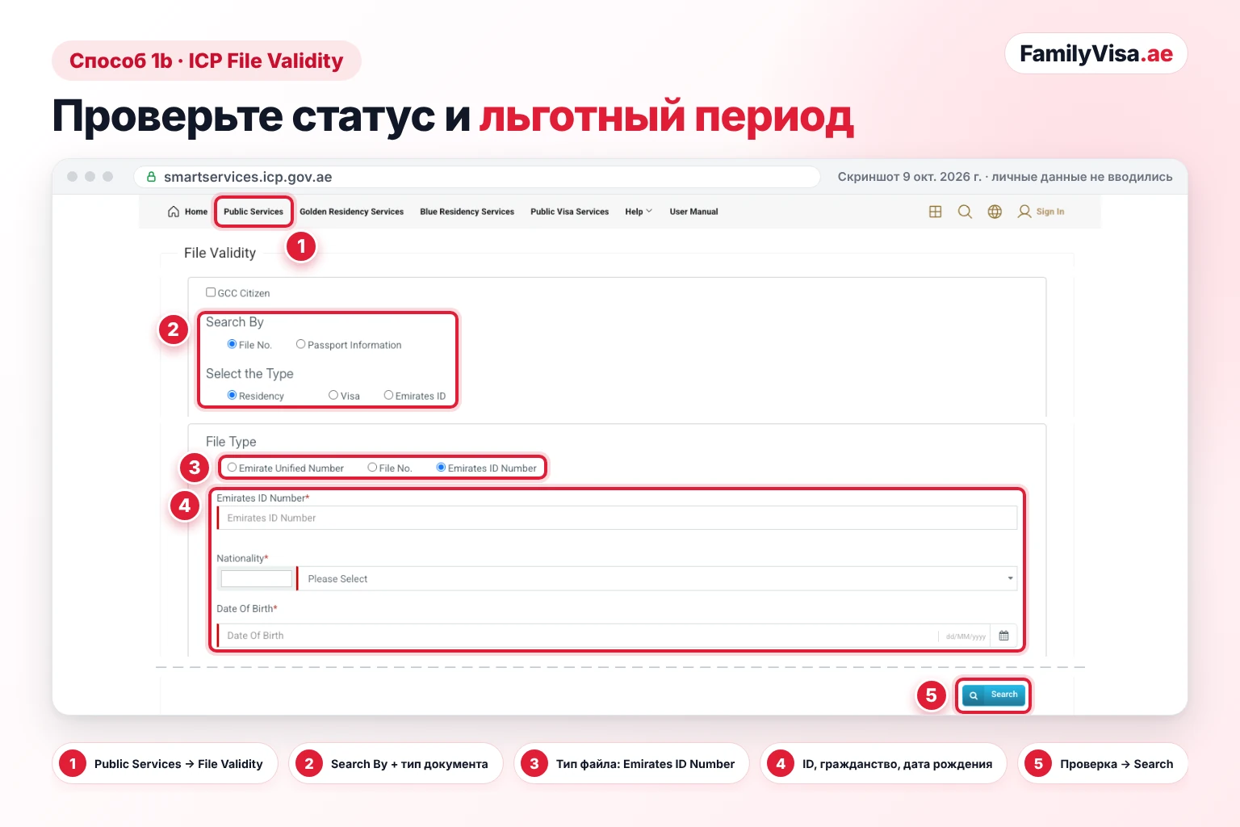Click the user profile icon
Image resolution: width=1240 pixels, height=827 pixels.
click(x=1024, y=212)
